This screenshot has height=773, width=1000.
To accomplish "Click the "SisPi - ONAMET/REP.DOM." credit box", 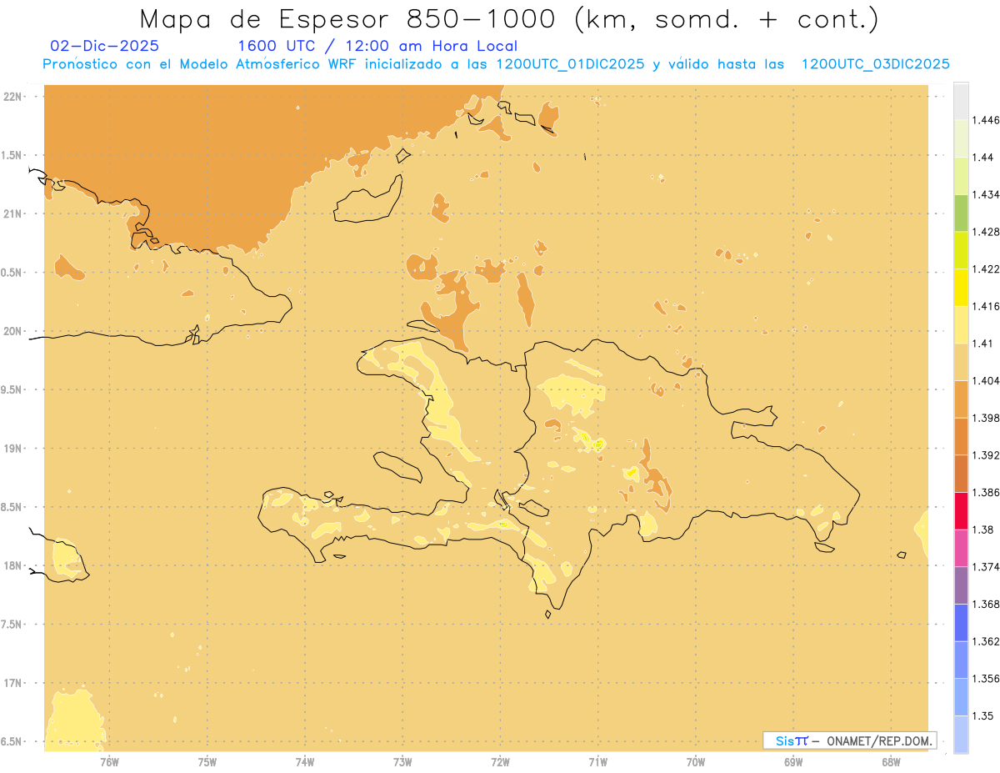I will 849,740.
